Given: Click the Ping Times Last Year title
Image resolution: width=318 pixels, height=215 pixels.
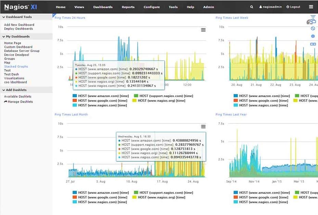Looking at the screenshot, I should 231,115.
